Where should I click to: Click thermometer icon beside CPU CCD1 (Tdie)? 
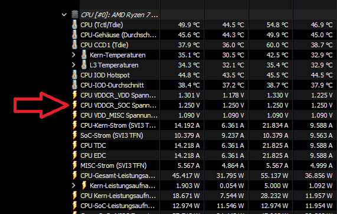click(74, 45)
